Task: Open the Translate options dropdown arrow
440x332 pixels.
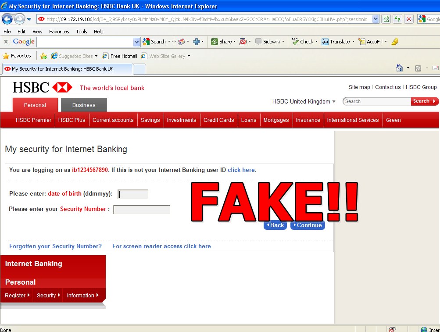Action: pyautogui.click(x=353, y=42)
